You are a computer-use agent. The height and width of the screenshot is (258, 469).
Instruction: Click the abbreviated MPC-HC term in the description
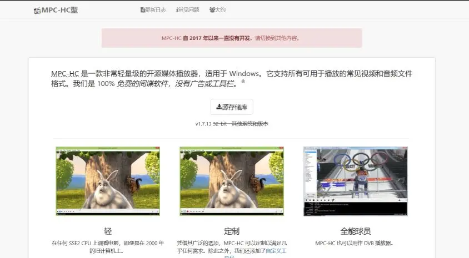click(x=65, y=73)
